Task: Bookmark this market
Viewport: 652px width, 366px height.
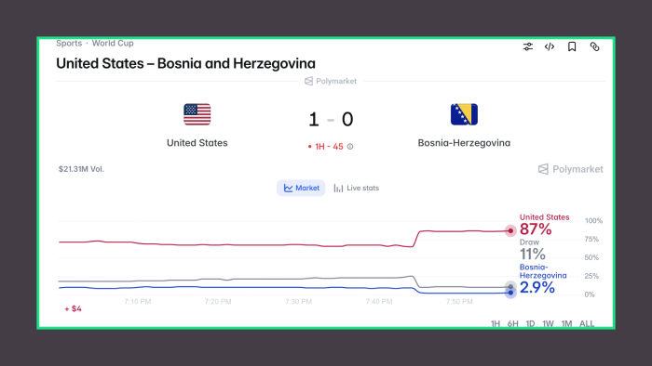Action: coord(572,46)
